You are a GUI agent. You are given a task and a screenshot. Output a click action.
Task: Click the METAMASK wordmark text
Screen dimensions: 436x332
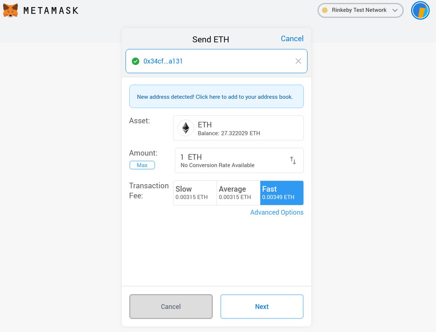click(x=51, y=10)
